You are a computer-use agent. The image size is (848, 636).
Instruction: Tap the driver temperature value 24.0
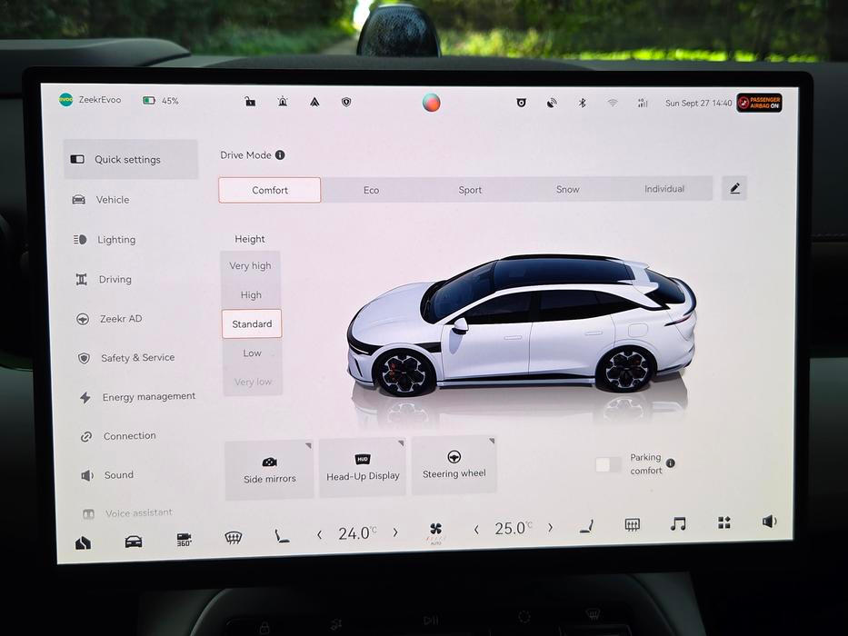(357, 534)
